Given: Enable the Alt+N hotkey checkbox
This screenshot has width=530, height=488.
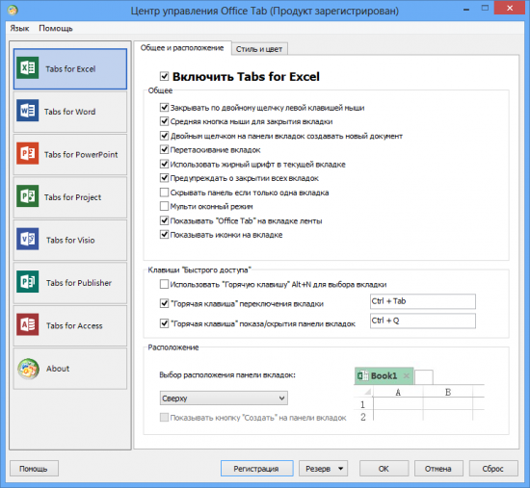Looking at the screenshot, I should tap(164, 284).
